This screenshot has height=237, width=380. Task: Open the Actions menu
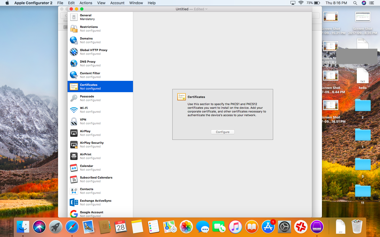click(x=86, y=3)
